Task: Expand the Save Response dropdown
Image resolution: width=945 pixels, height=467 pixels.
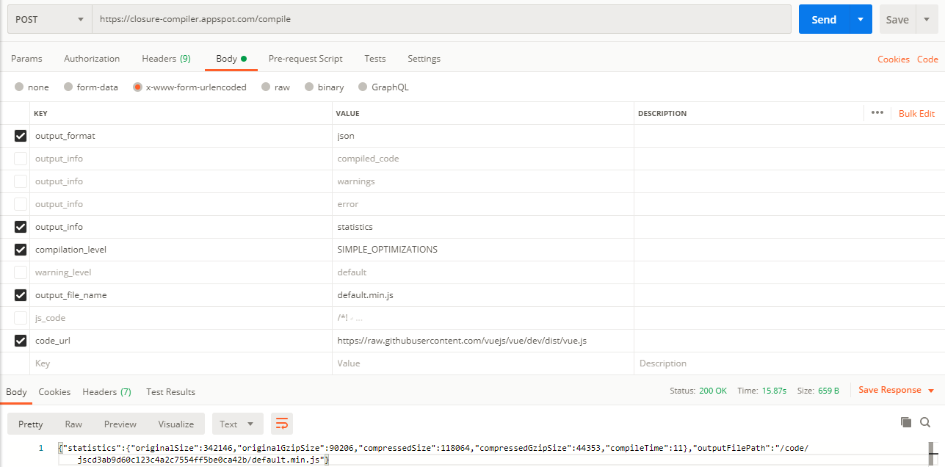Action: 931,391
